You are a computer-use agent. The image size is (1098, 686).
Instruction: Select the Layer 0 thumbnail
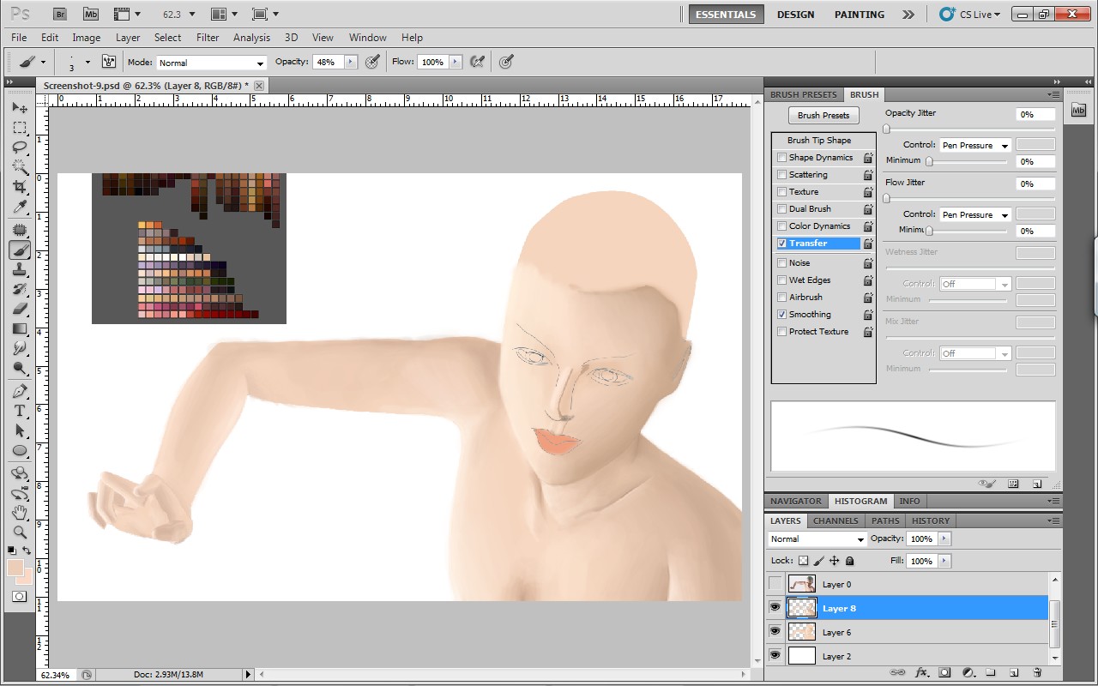tap(802, 584)
